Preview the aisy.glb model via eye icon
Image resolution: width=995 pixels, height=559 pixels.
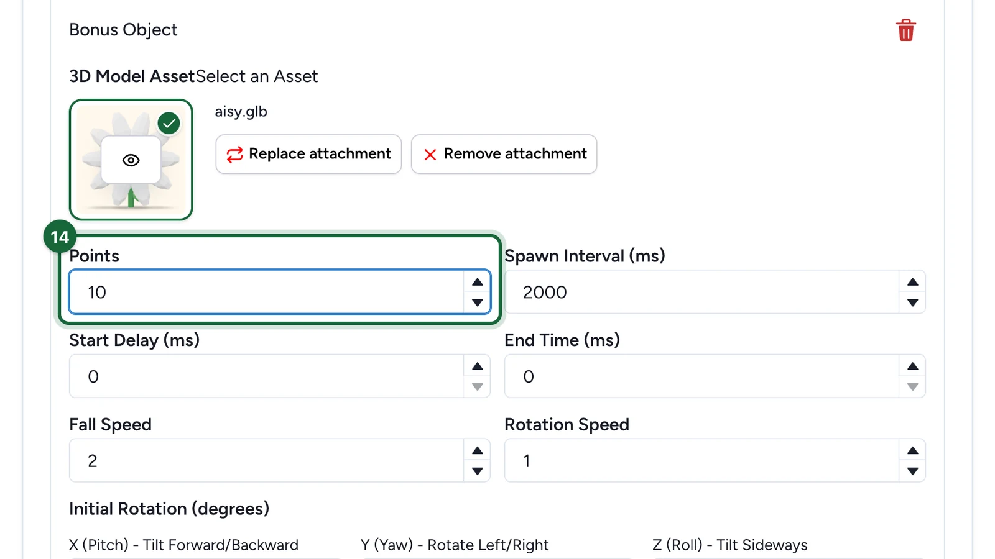click(x=131, y=160)
